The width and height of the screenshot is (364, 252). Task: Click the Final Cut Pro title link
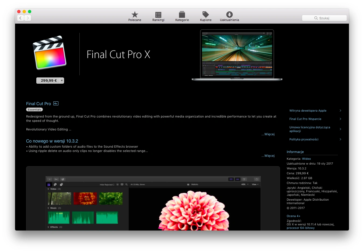38,104
